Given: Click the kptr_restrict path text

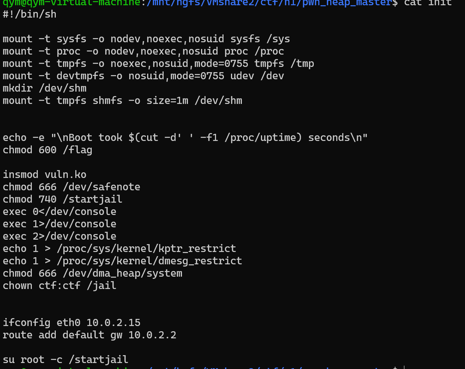Looking at the screenshot, I should (x=146, y=249).
